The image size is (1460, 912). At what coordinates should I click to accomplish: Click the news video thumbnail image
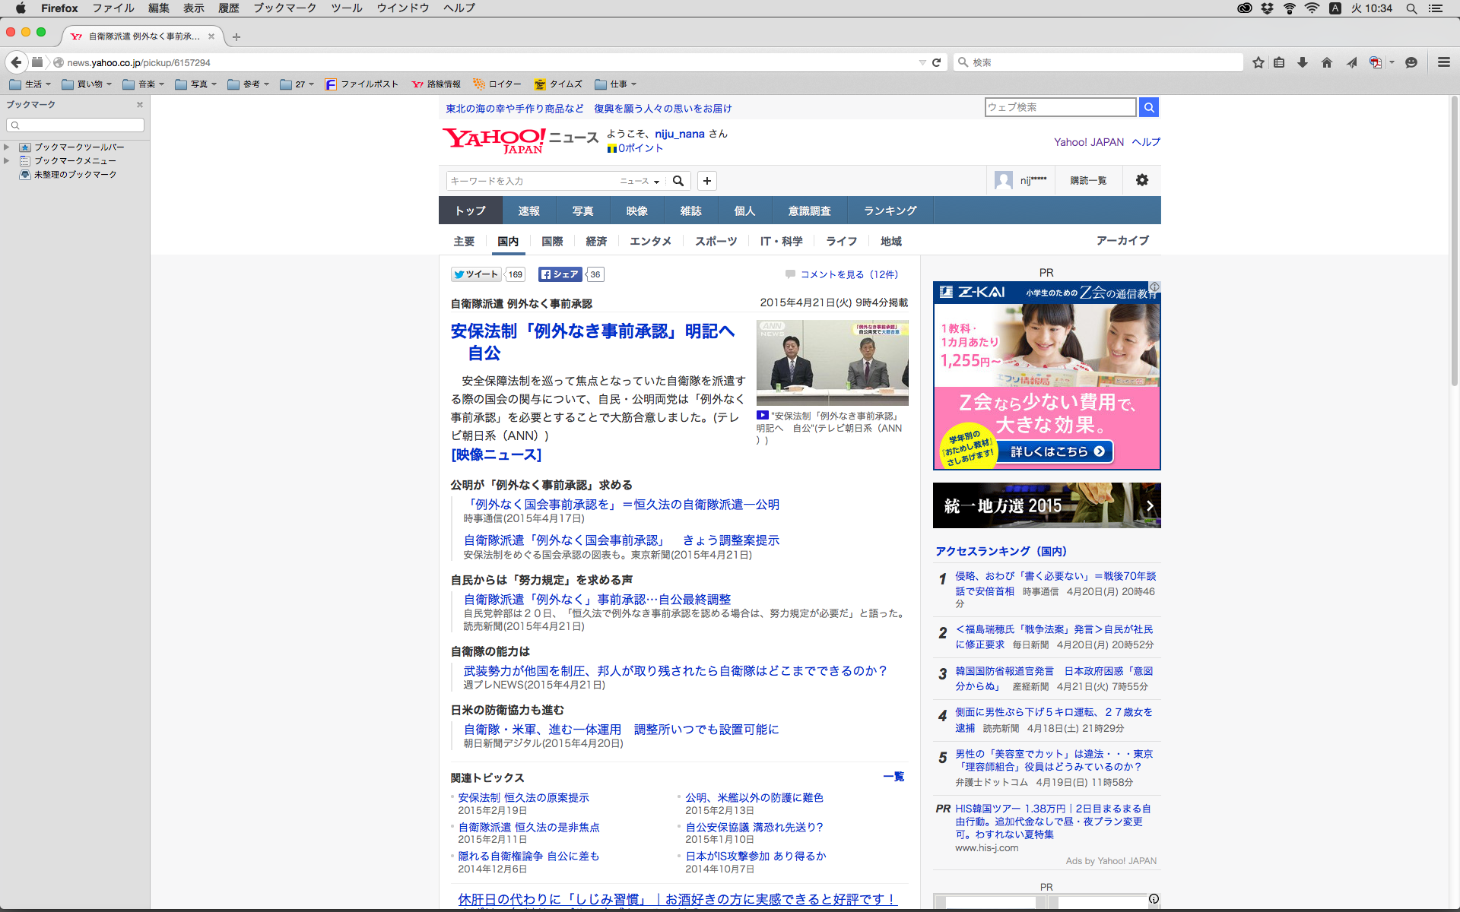[x=832, y=363]
